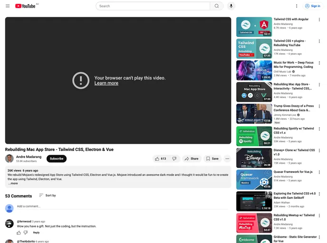Image resolution: width=327 pixels, height=243 pixels.
Task: Click the search magnifier button
Action: (217, 6)
